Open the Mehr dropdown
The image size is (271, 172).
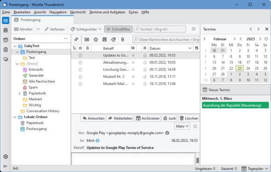click(182, 126)
